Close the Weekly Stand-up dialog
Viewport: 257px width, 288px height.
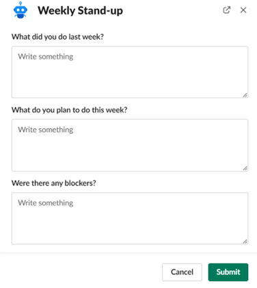point(243,10)
